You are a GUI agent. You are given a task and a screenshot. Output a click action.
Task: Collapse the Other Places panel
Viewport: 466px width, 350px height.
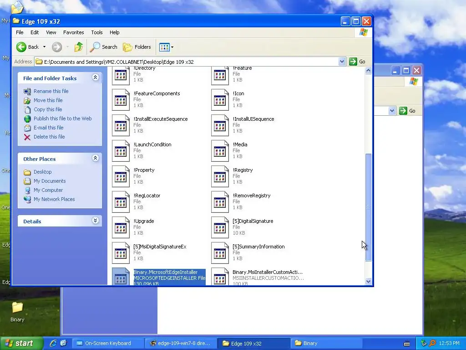[95, 158]
